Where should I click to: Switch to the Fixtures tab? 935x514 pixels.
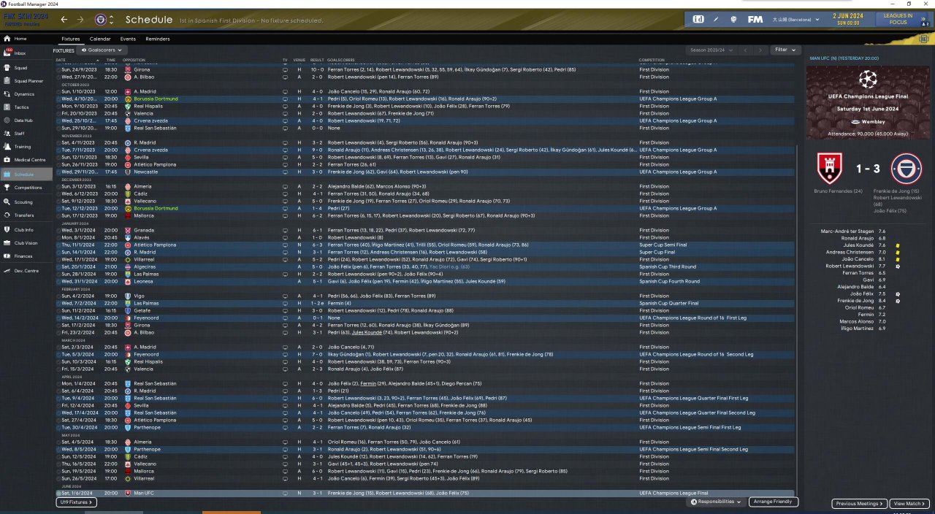(x=71, y=39)
